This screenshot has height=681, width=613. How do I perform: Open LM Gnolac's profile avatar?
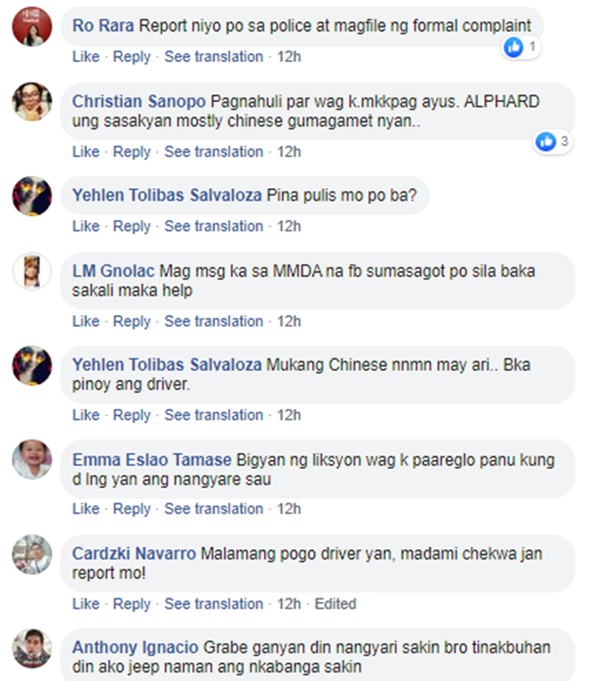tap(32, 271)
